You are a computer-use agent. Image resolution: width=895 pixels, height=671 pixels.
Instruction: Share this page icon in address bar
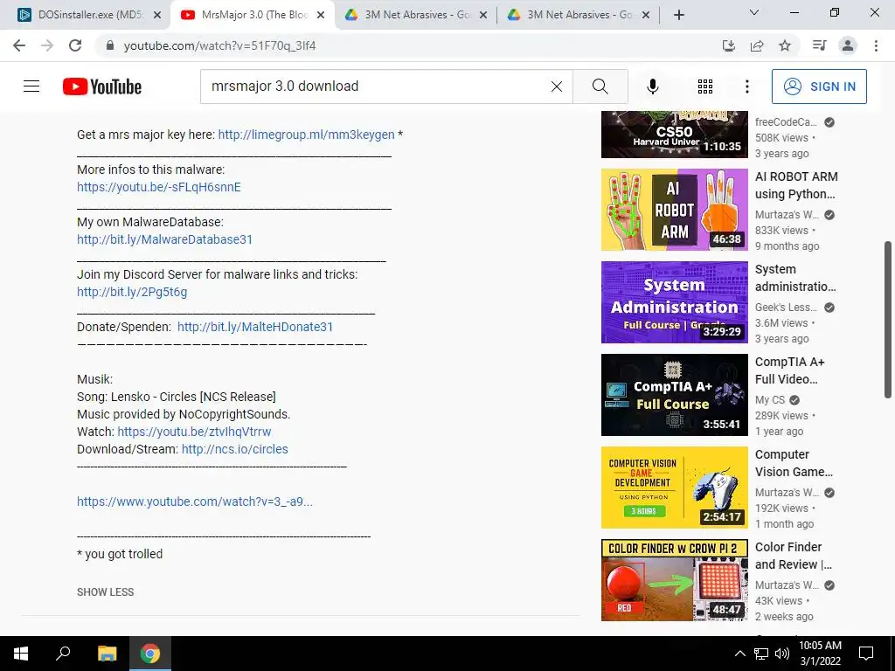point(757,45)
